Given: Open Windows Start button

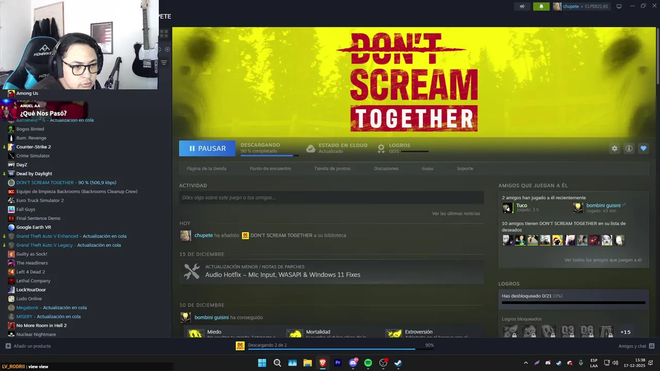Looking at the screenshot, I should 262,363.
